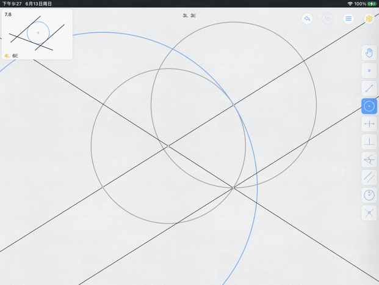Select the point on the upper line at the blue circle
The height and width of the screenshot is (285, 379).
(x=234, y=105)
